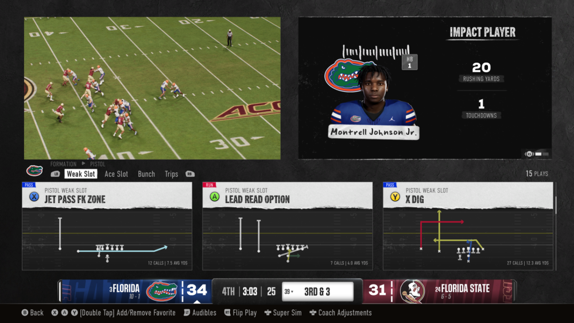
Task: Open the Bunch formation tab
Action: [x=146, y=174]
